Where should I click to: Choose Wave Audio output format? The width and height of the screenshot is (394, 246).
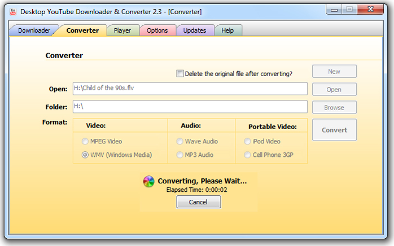click(x=180, y=142)
